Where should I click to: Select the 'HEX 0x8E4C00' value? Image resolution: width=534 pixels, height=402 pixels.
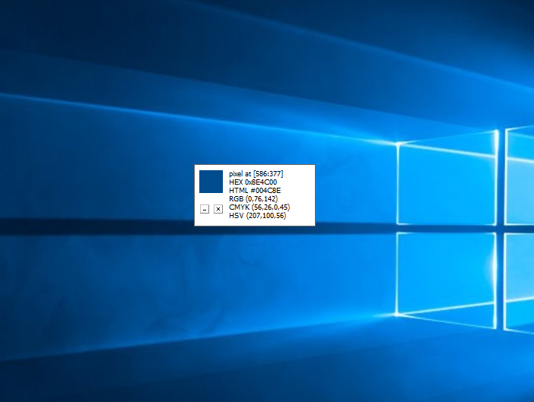coord(253,182)
